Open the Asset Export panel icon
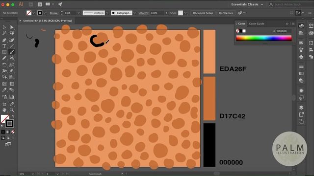This screenshot has height=176, width=314. [x=301, y=114]
